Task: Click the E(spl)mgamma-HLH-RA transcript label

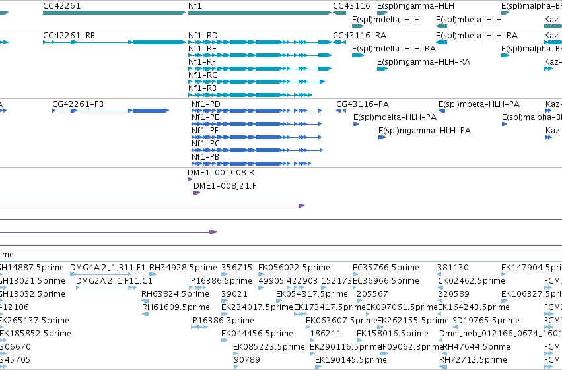Action: point(424,62)
